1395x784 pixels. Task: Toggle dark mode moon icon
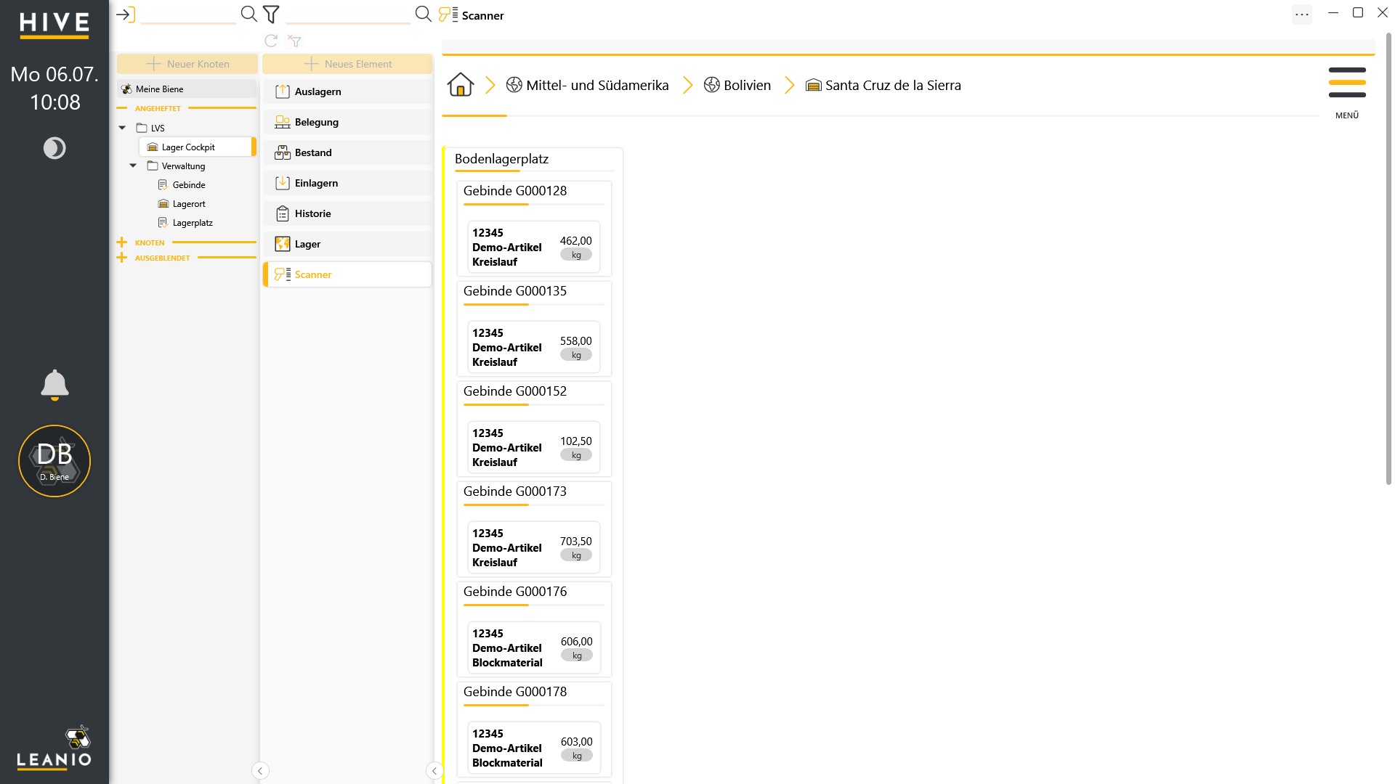coord(54,148)
